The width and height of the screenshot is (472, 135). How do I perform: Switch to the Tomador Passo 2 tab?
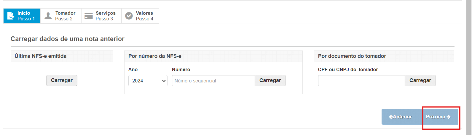61,16
